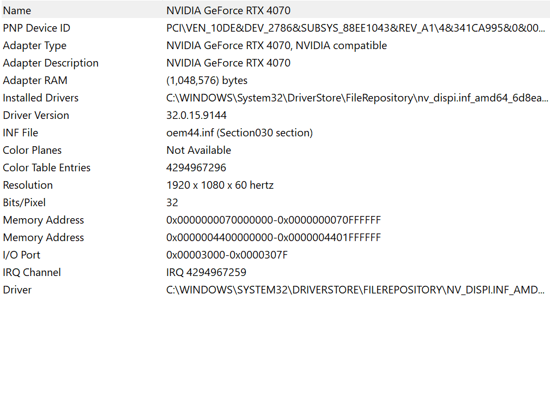Click the value oem44.inf (Section030 section)
The width and height of the screenshot is (550, 408).
pos(239,133)
